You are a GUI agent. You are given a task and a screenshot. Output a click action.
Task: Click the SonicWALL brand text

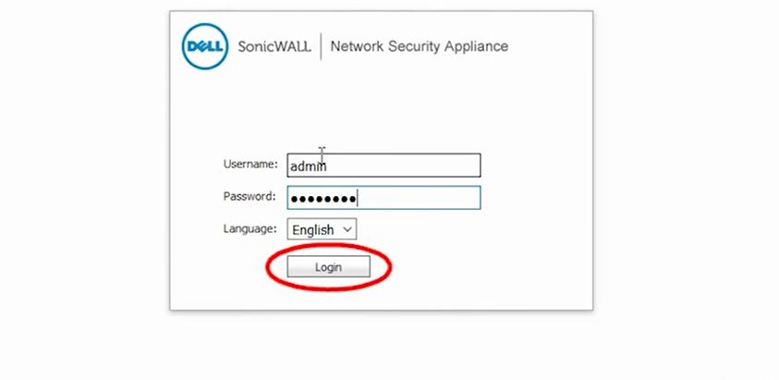[274, 46]
